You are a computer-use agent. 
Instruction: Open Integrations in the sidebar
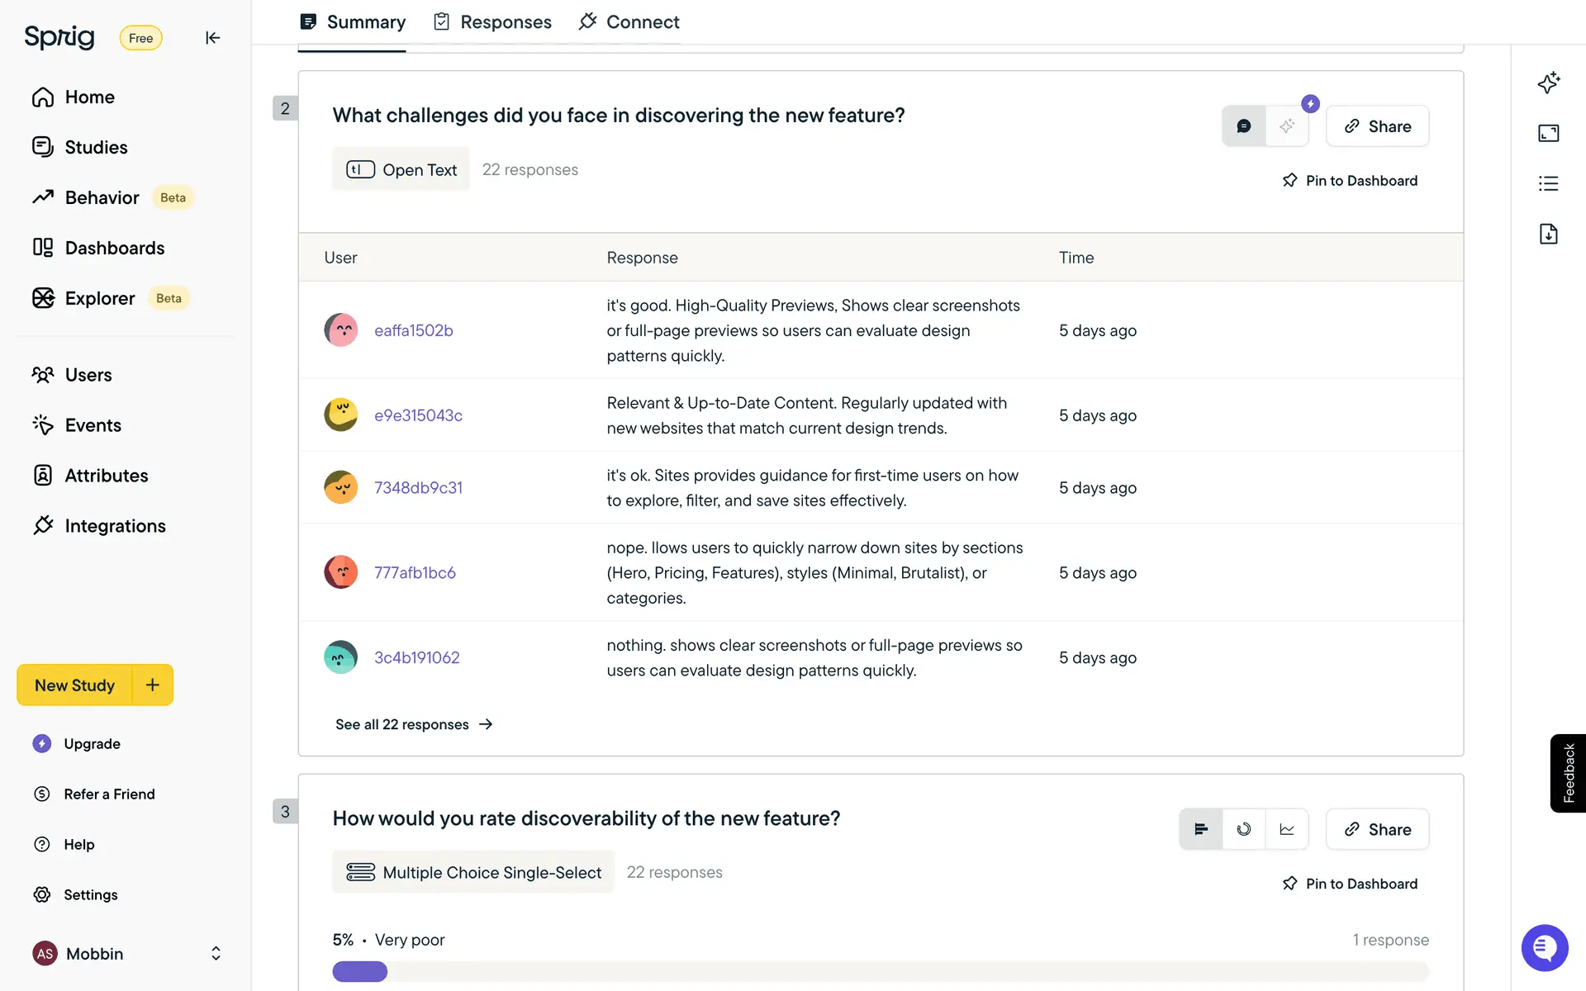[115, 526]
